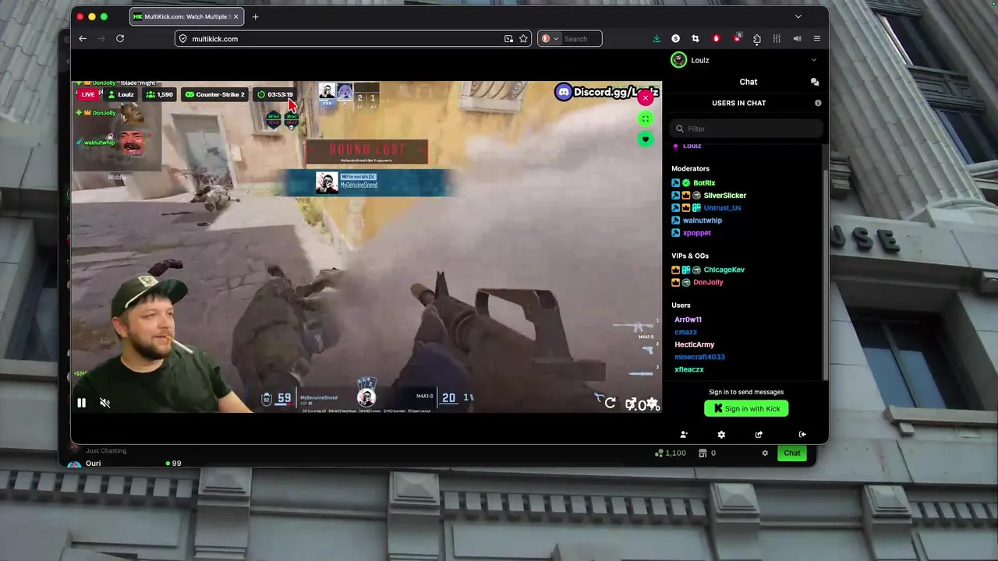Expand the Loulz channel dropdown chevron
The height and width of the screenshot is (561, 998).
(814, 60)
